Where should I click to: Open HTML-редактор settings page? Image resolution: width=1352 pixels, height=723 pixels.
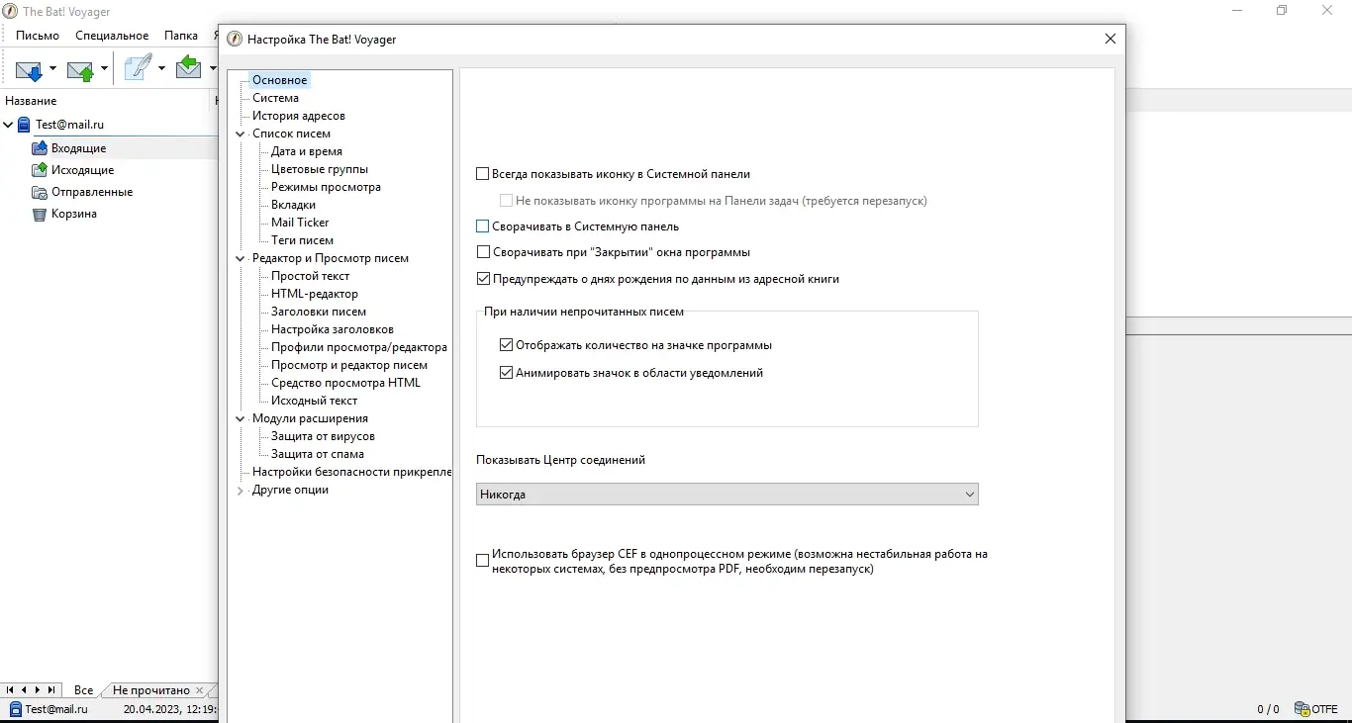314,294
